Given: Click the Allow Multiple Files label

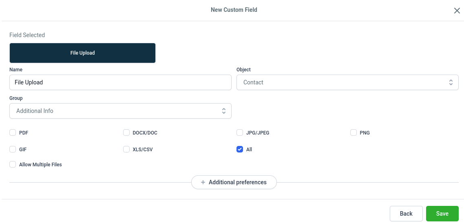Looking at the screenshot, I should pyautogui.click(x=40, y=164).
